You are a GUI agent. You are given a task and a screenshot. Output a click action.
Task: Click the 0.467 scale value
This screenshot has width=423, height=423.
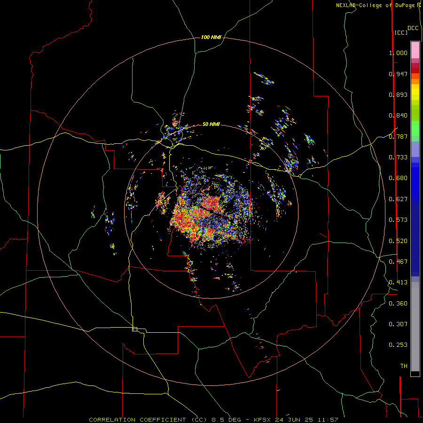click(398, 262)
